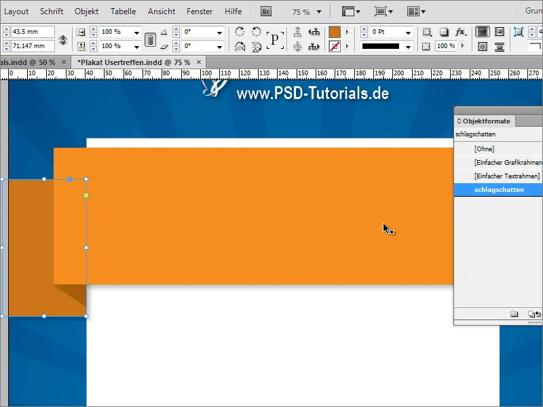
Task: Flip the object horizontally
Action: pyautogui.click(x=240, y=46)
